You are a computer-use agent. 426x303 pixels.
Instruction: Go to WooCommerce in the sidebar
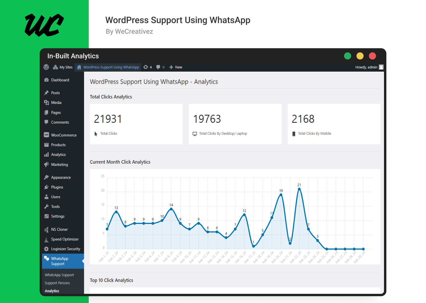63,135
